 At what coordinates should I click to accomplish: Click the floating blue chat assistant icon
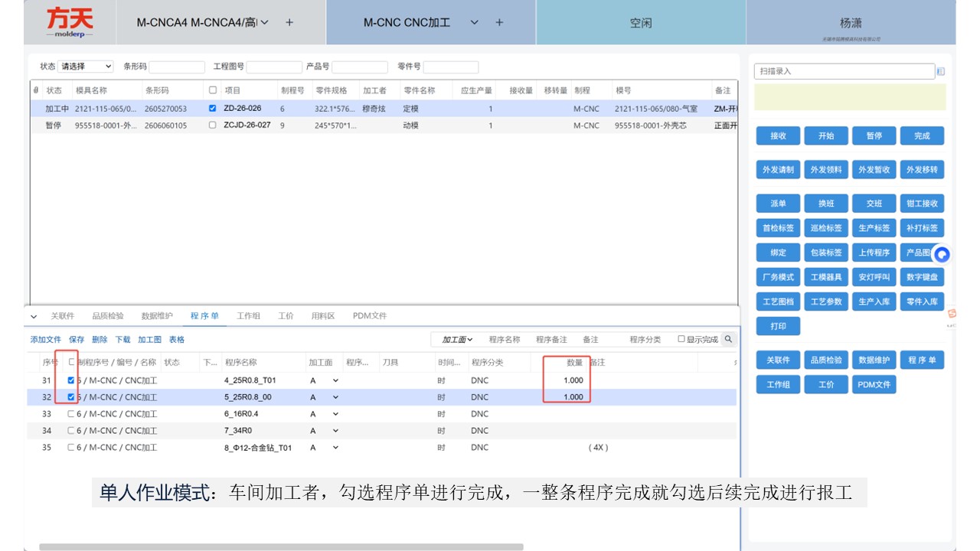point(942,254)
